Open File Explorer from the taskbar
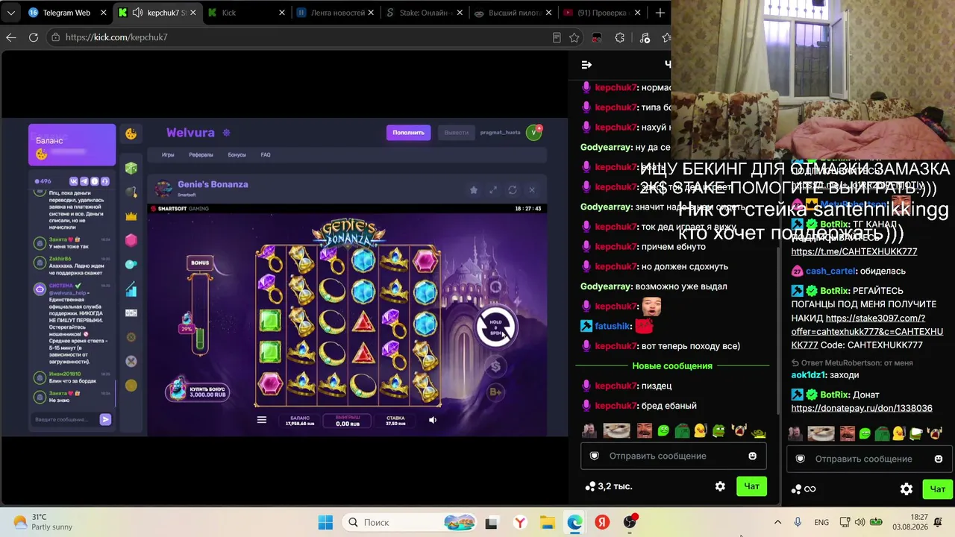This screenshot has width=955, height=537. pyautogui.click(x=547, y=522)
